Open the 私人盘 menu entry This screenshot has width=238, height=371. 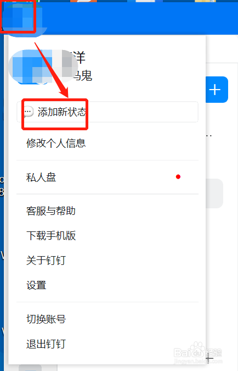point(107,177)
